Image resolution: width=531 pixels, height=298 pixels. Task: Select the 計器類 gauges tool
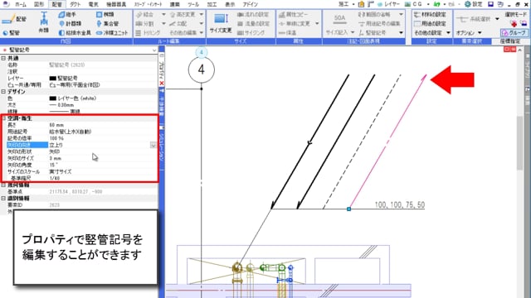click(x=70, y=24)
